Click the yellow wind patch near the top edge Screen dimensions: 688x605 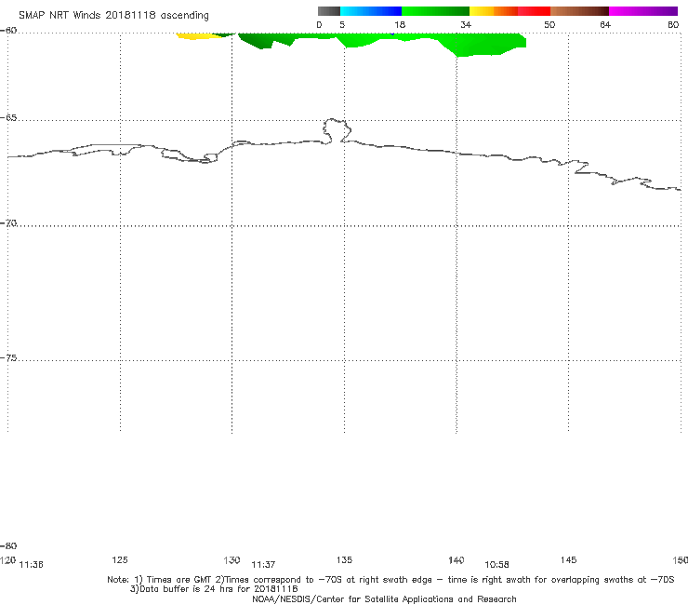tap(195, 36)
